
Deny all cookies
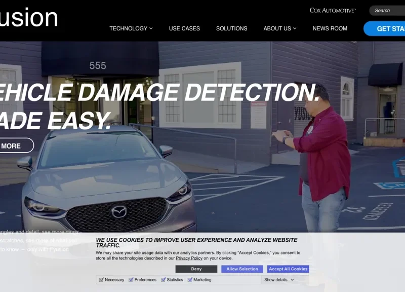(196, 269)
